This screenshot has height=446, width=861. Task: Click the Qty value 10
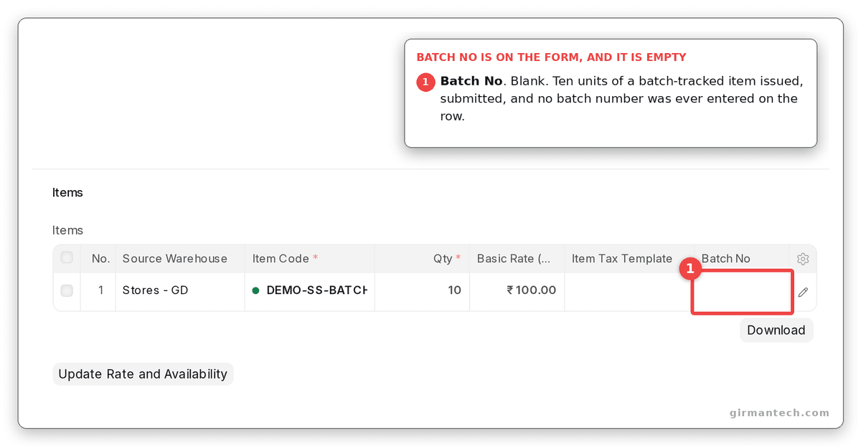click(454, 290)
